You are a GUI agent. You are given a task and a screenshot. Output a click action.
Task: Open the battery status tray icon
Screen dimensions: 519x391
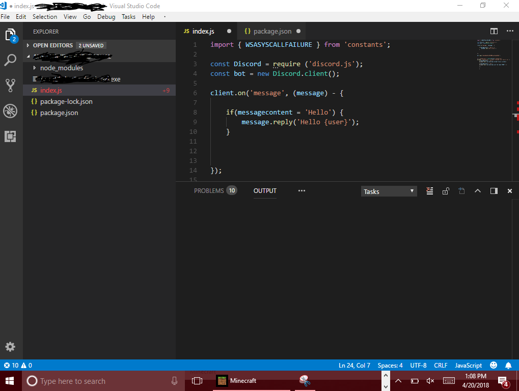click(x=415, y=381)
